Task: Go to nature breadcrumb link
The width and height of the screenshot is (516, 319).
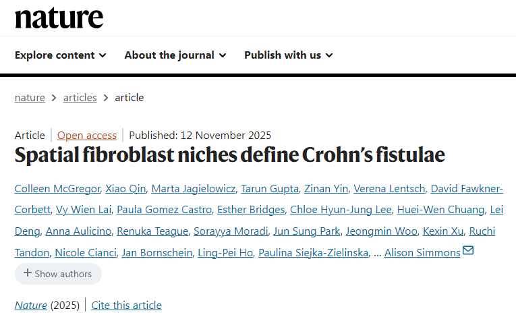Action: click(30, 97)
